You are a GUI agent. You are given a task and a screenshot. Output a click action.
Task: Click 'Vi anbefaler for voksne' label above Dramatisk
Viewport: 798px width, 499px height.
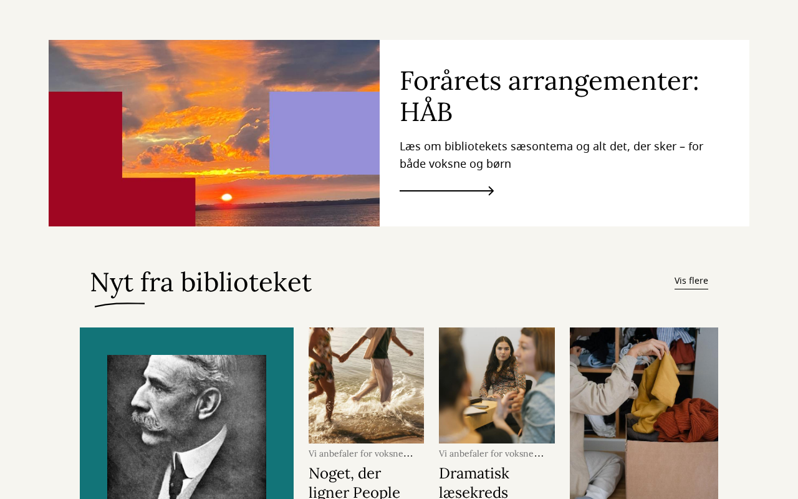(491, 453)
